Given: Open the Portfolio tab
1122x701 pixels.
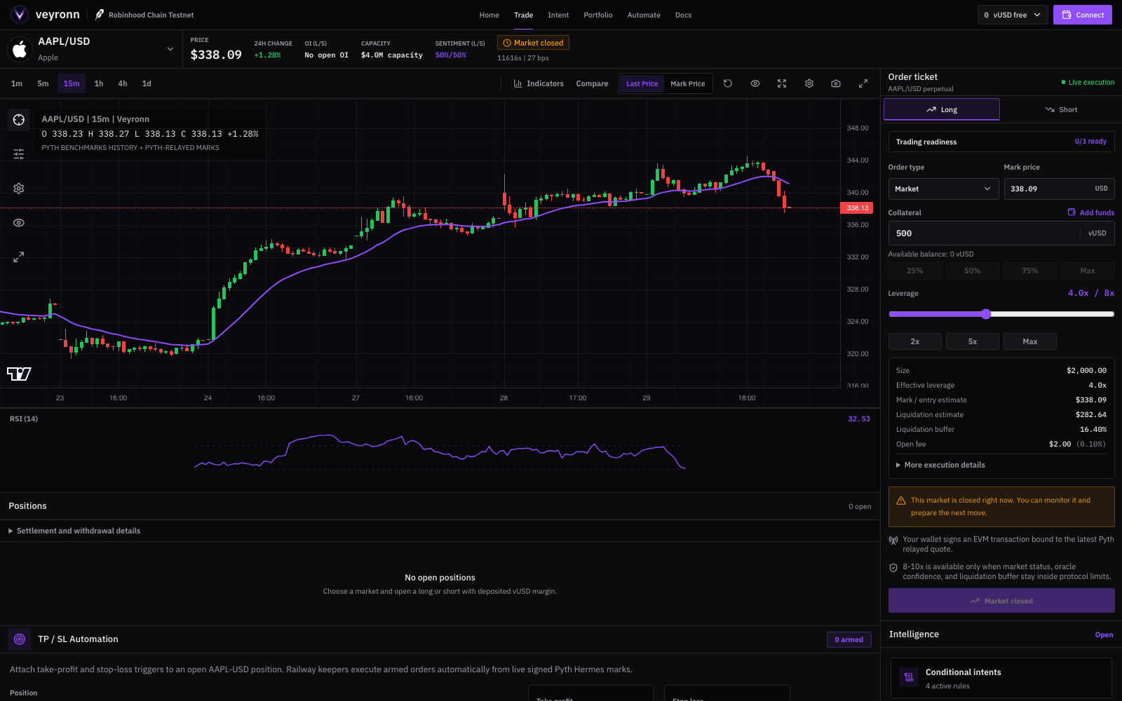Looking at the screenshot, I should (598, 15).
